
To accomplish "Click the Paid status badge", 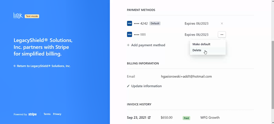I will 186,118.
